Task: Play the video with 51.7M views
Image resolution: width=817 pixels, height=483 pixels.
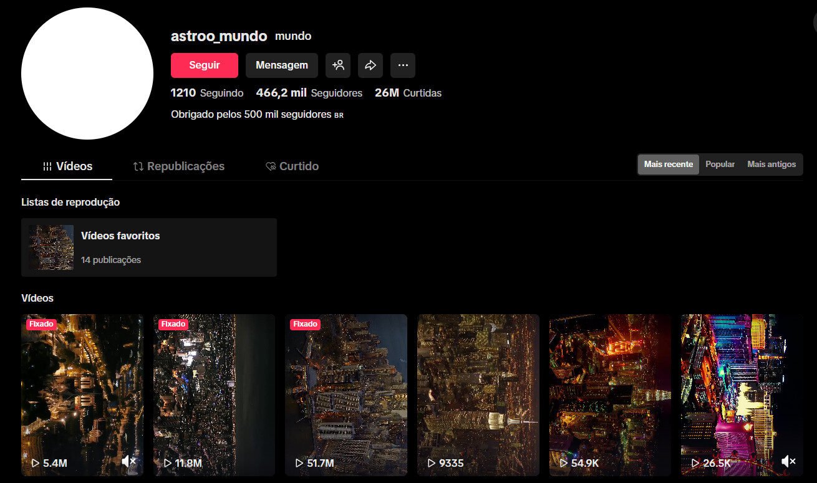Action: 346,395
